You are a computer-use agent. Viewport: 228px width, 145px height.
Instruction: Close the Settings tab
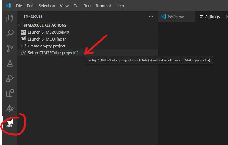227,17
